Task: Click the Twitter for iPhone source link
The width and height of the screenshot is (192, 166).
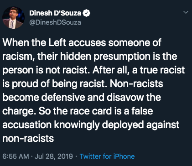Action: coord(107,156)
